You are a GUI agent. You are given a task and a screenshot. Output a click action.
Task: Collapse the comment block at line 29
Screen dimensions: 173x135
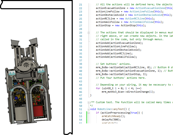click(x=88, y=33)
